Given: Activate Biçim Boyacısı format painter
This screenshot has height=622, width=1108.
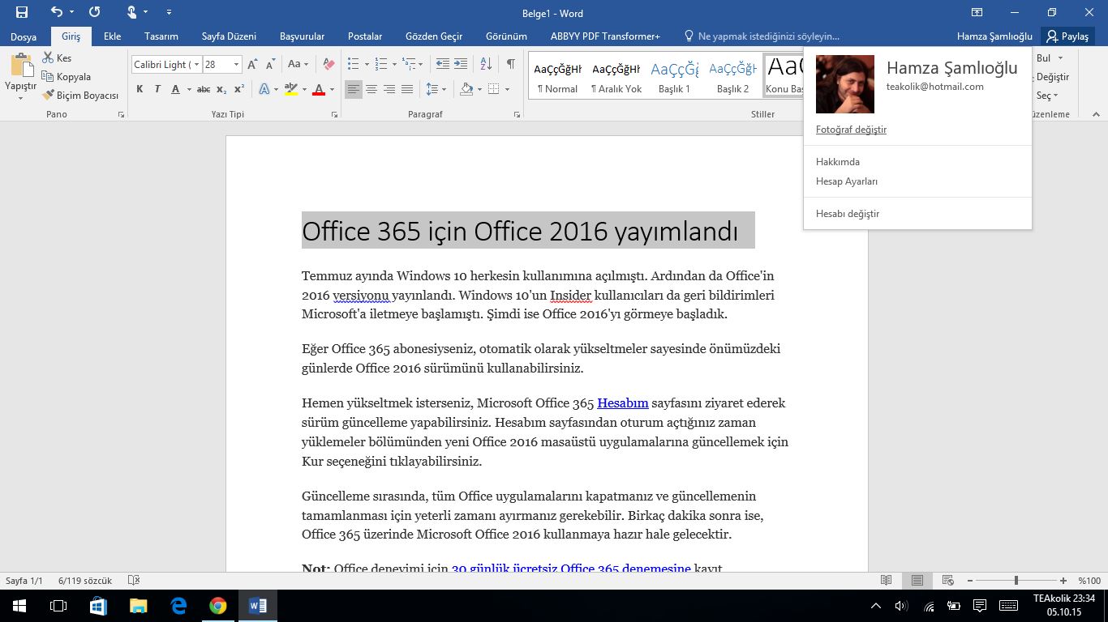Looking at the screenshot, I should click(x=80, y=96).
